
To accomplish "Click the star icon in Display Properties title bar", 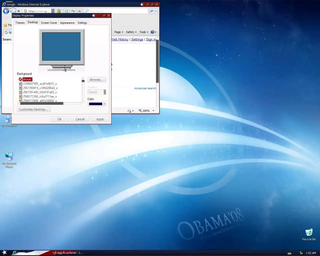I will point(93,15).
